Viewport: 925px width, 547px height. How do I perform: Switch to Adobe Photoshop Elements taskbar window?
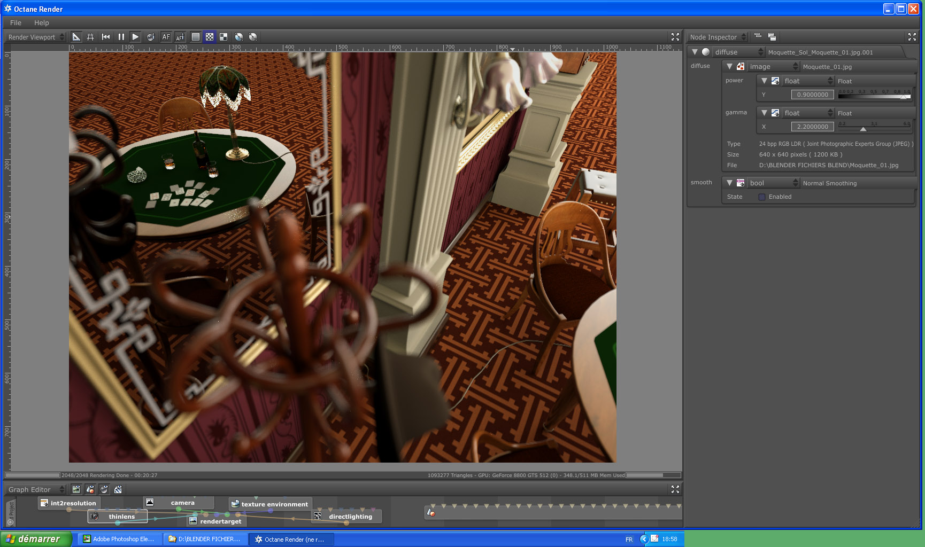120,539
